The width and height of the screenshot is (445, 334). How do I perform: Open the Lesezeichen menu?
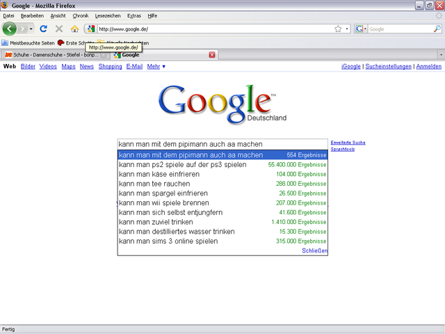[x=108, y=16]
